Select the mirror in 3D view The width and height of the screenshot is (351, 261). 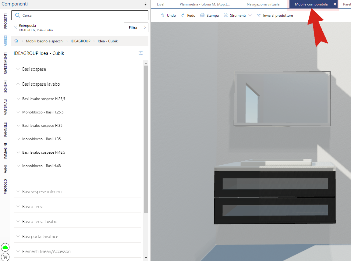tap(282, 98)
